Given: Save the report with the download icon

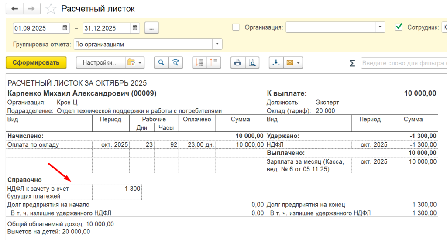Looking at the screenshot, I should click(276, 63).
